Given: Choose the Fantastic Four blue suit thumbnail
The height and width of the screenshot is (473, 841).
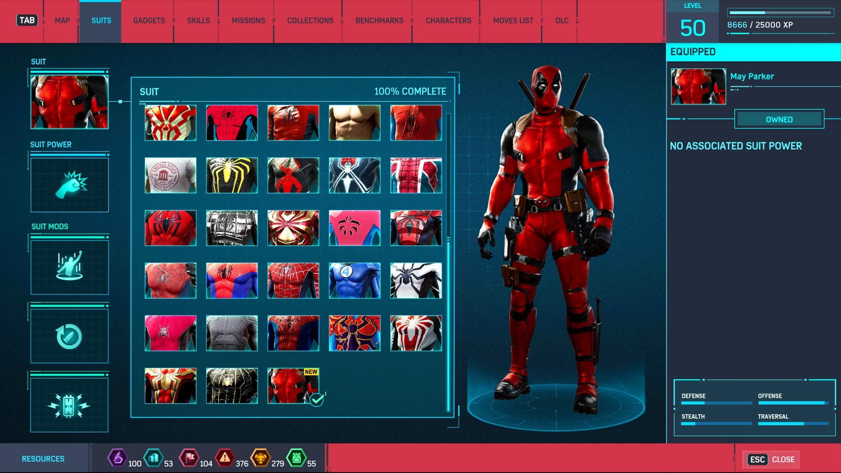Looking at the screenshot, I should (x=354, y=280).
